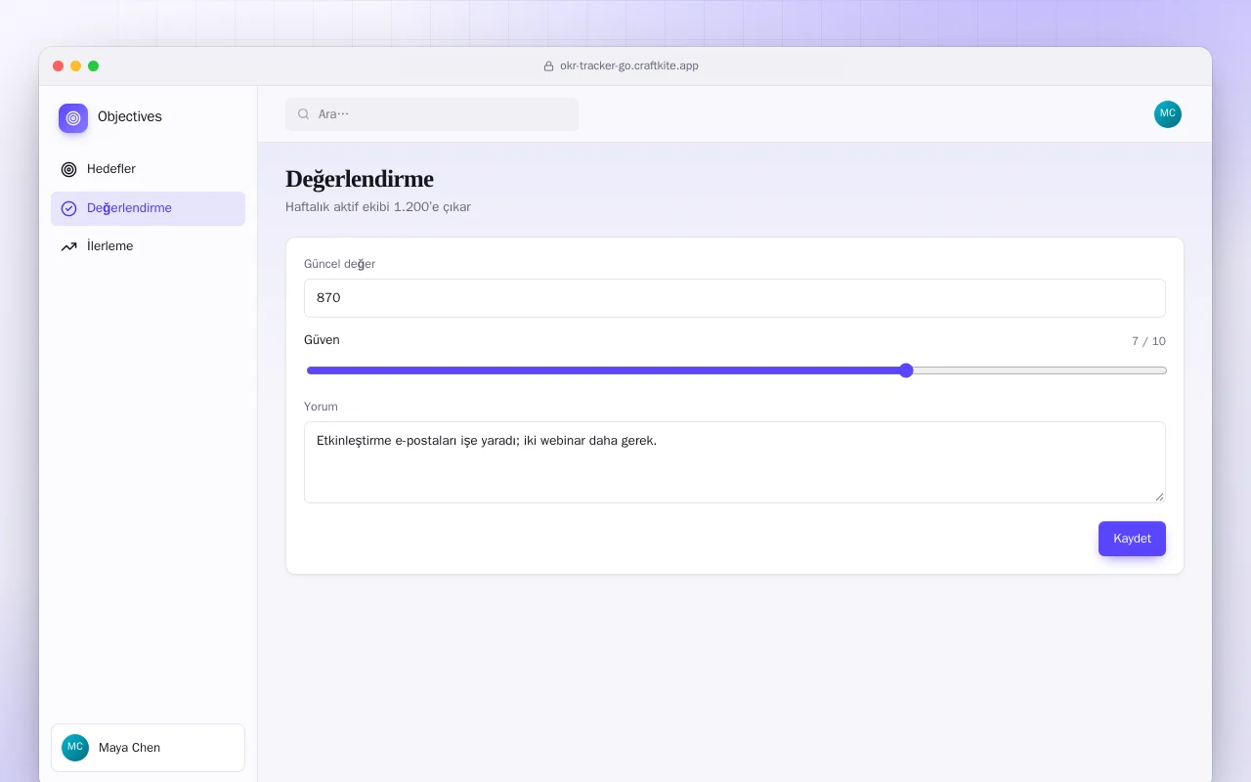Click the 7 / 10 confidence value
Screen dimensions: 1251x782
tap(1148, 341)
